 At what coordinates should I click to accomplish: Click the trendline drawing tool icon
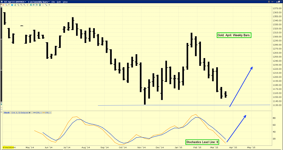[18, 5]
